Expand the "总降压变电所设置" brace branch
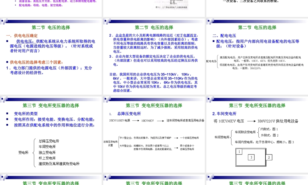308x185 pixels. pyautogui.click(x=119, y=141)
